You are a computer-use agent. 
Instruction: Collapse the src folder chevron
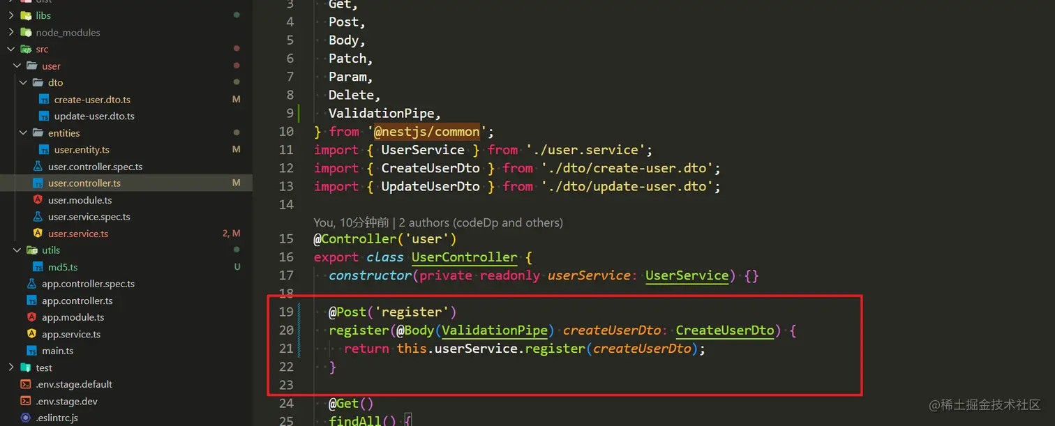click(x=11, y=49)
